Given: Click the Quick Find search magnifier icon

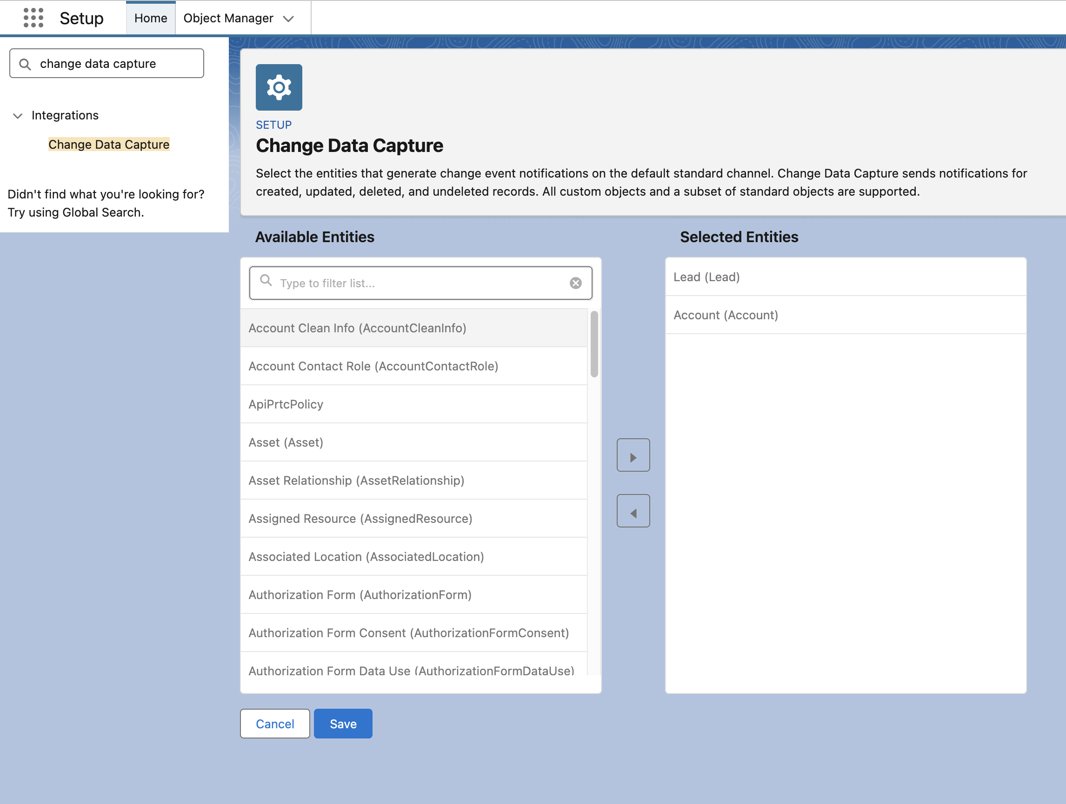Looking at the screenshot, I should pos(25,64).
